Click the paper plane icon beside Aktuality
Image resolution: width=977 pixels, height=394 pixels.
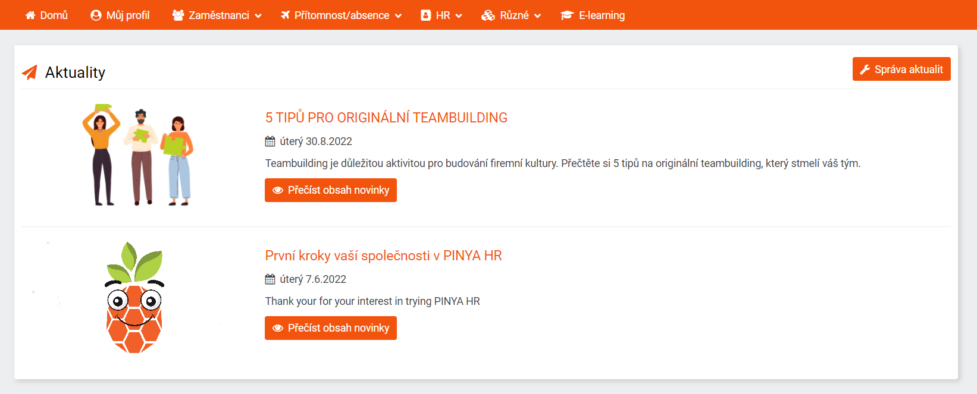pyautogui.click(x=30, y=73)
